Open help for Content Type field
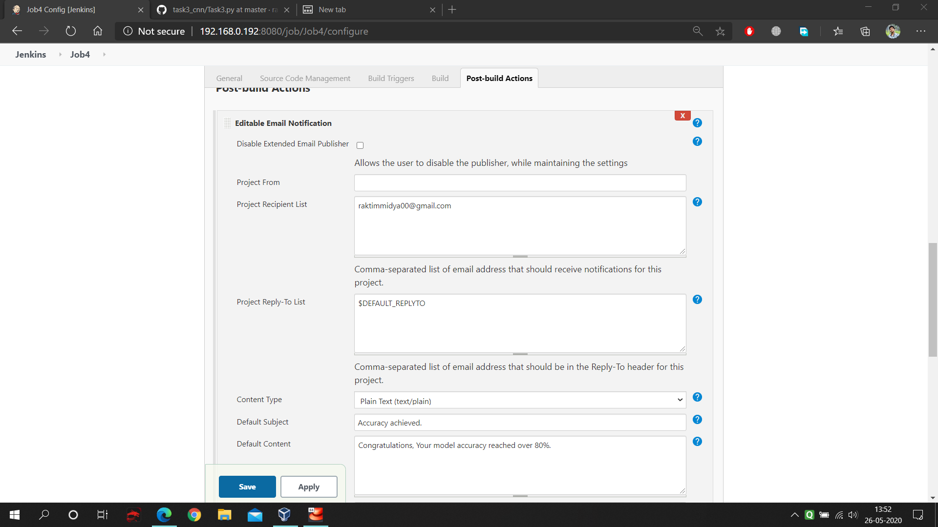The height and width of the screenshot is (527, 938). point(697,397)
